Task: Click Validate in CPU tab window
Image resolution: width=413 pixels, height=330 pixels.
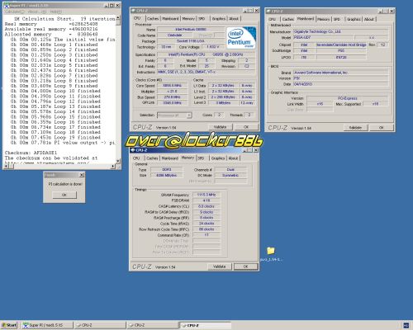Action: coord(220,127)
